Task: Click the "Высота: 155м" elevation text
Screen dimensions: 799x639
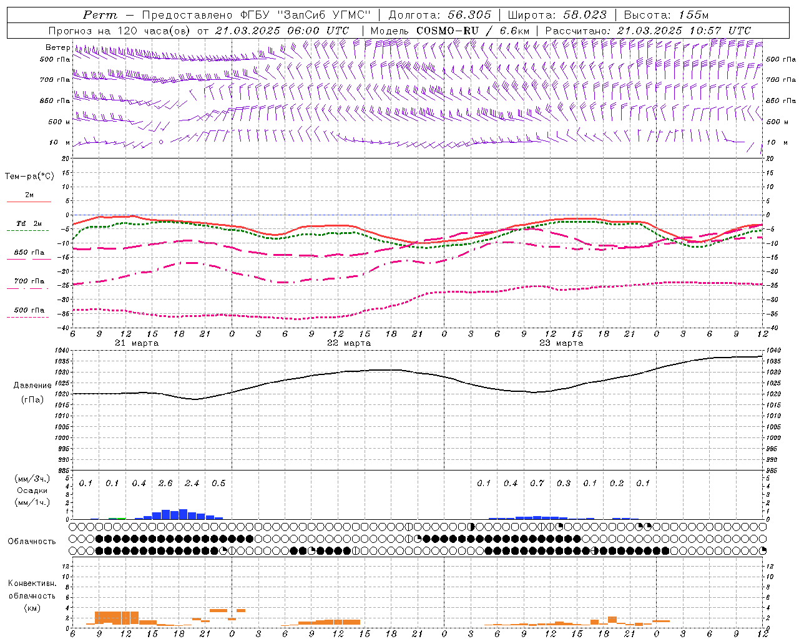Action: (x=667, y=15)
